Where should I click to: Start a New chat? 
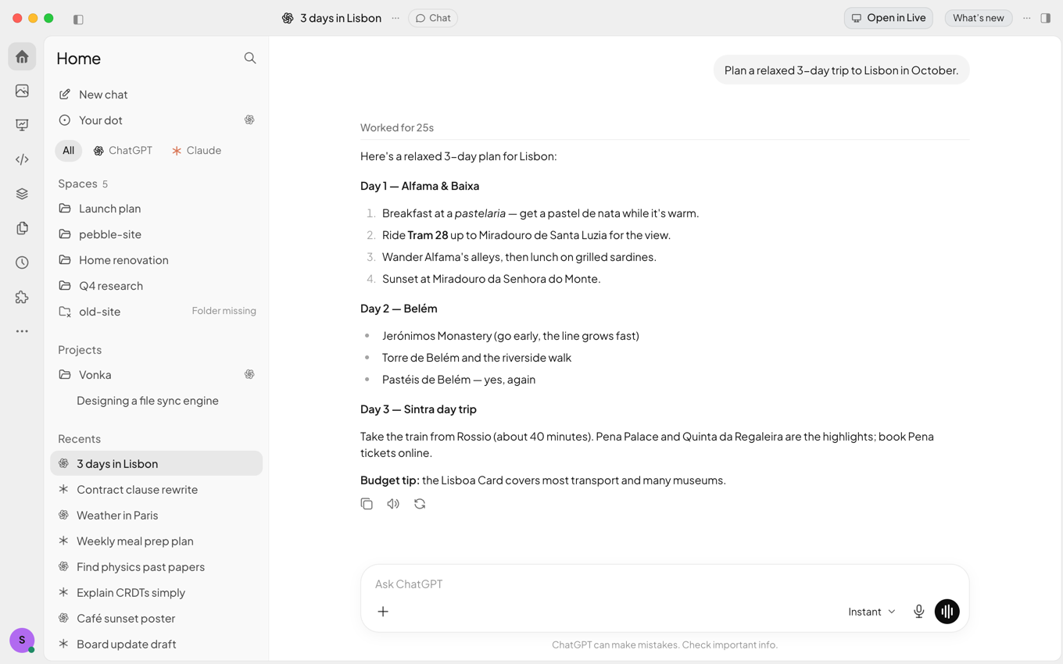(x=156, y=95)
